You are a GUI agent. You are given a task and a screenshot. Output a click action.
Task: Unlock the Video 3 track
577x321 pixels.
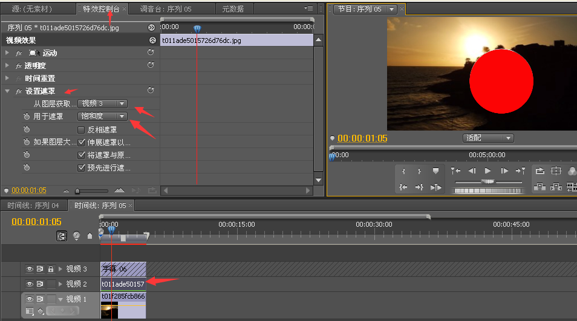point(51,269)
